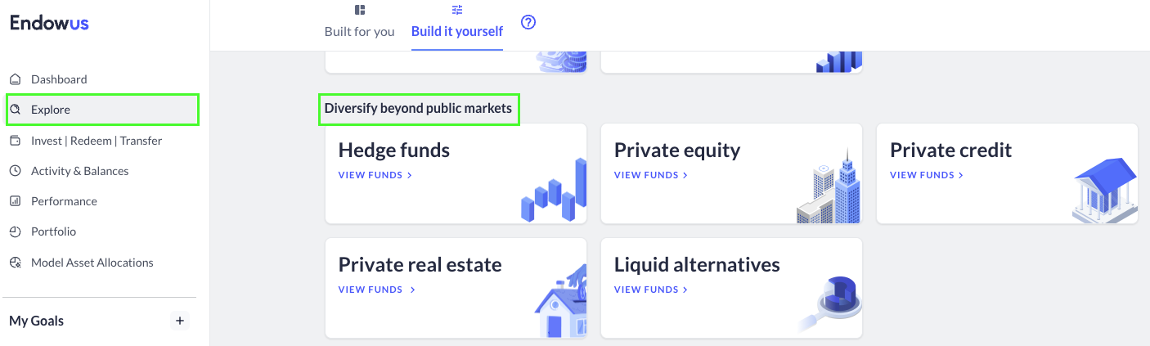Viewport: 1150px width, 346px height.
Task: View funds under Private equity
Action: [x=650, y=175]
